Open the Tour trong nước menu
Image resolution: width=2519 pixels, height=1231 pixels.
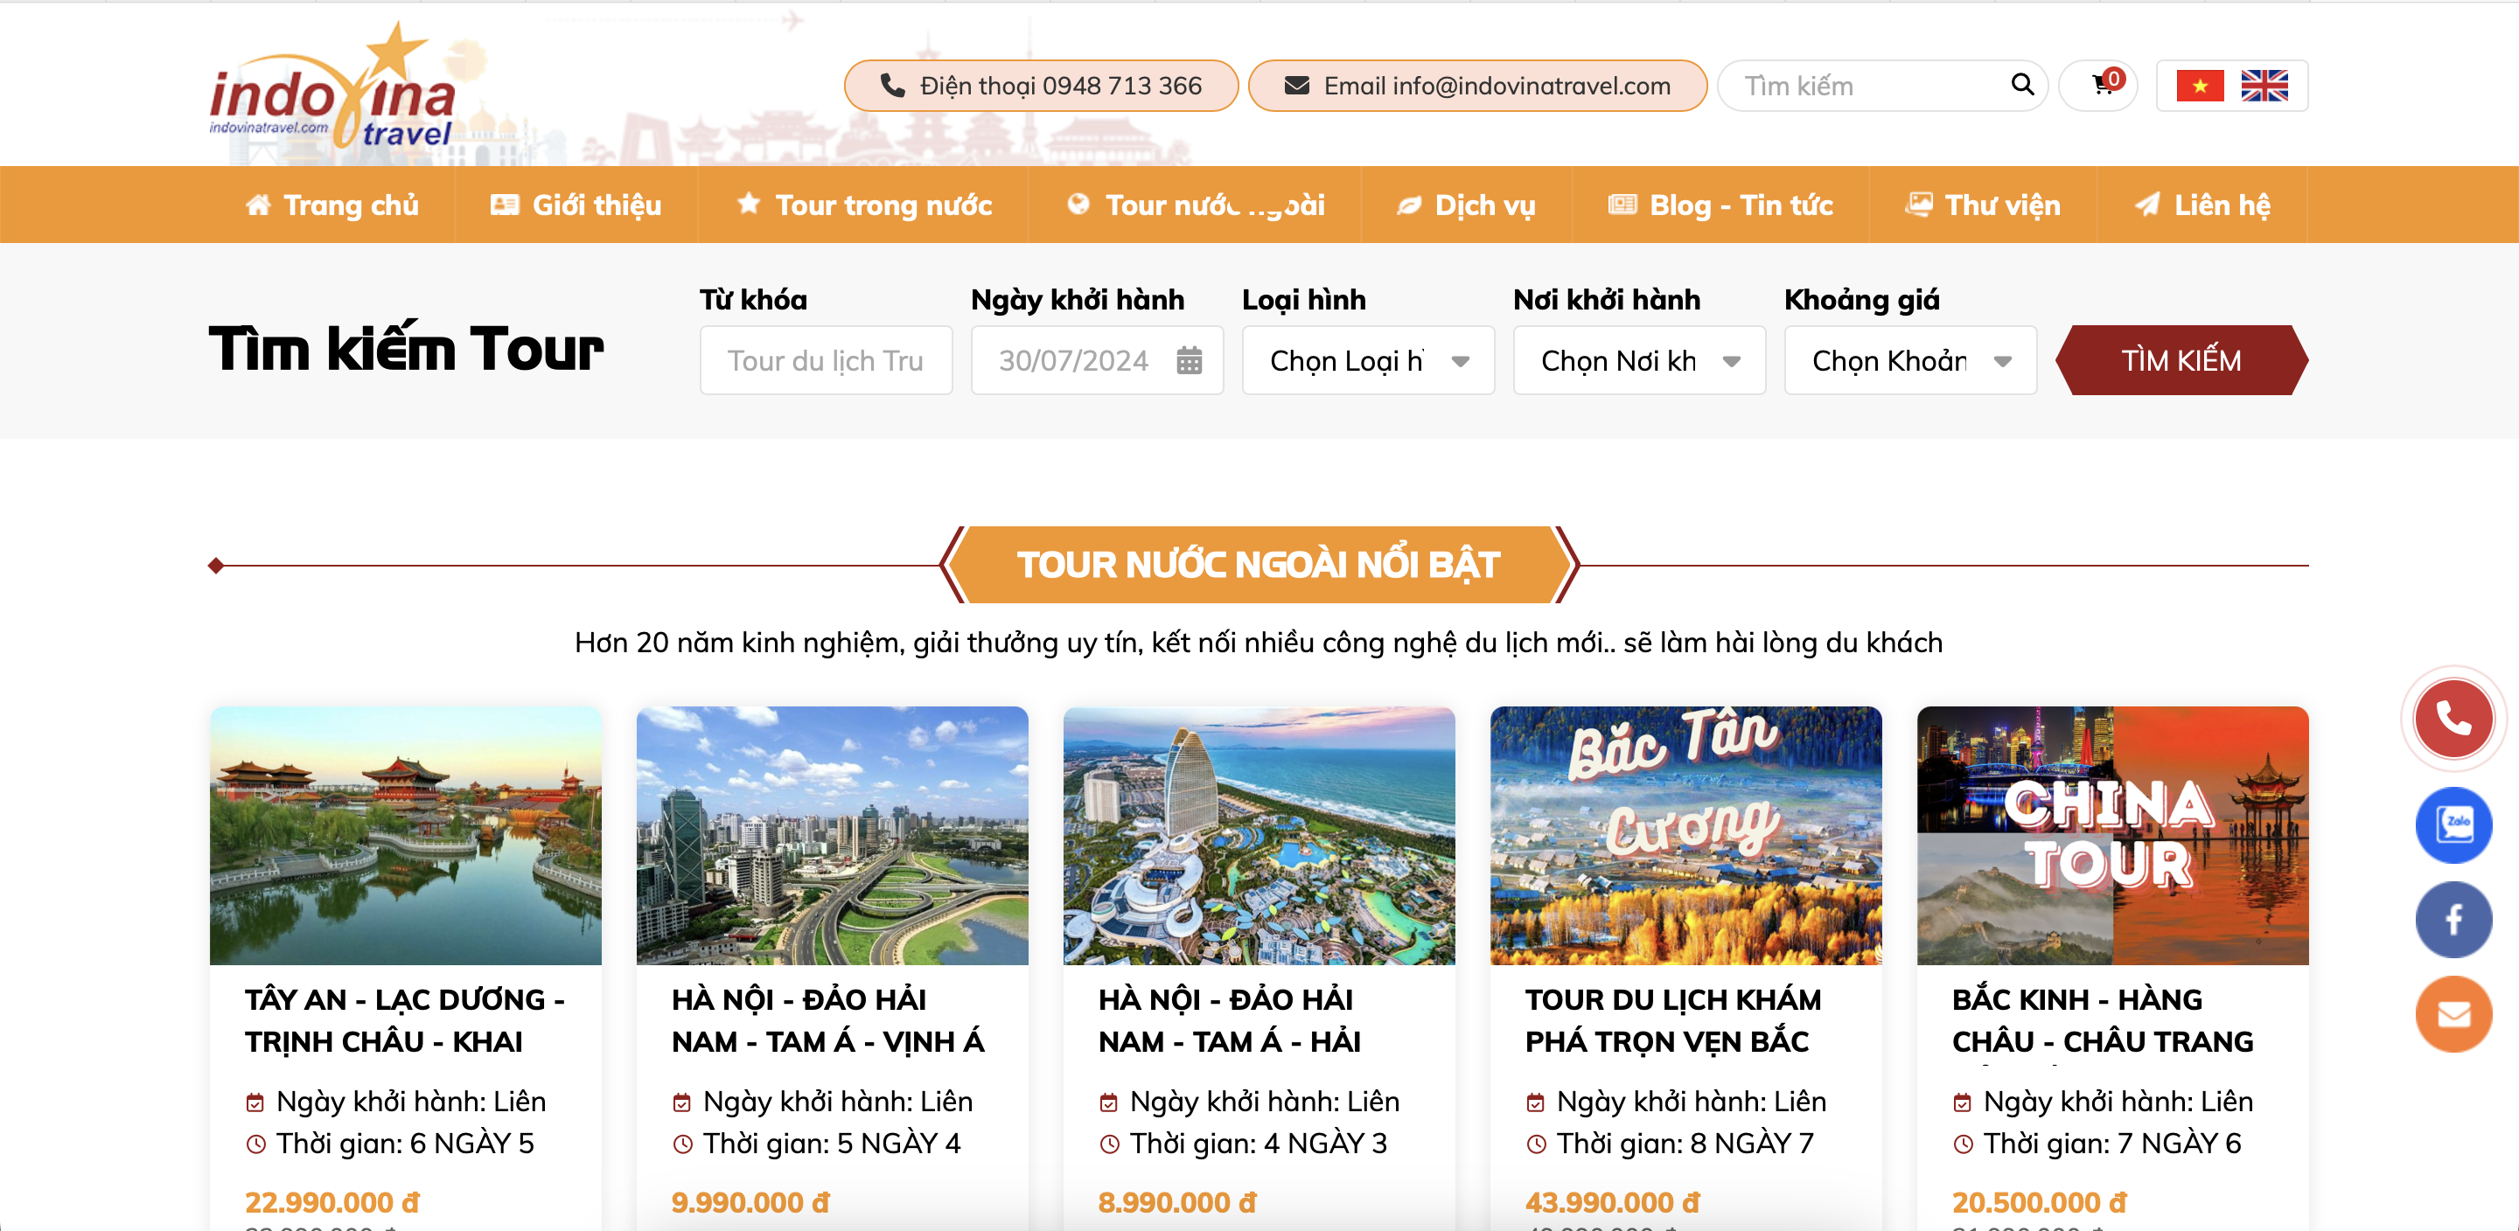(863, 205)
